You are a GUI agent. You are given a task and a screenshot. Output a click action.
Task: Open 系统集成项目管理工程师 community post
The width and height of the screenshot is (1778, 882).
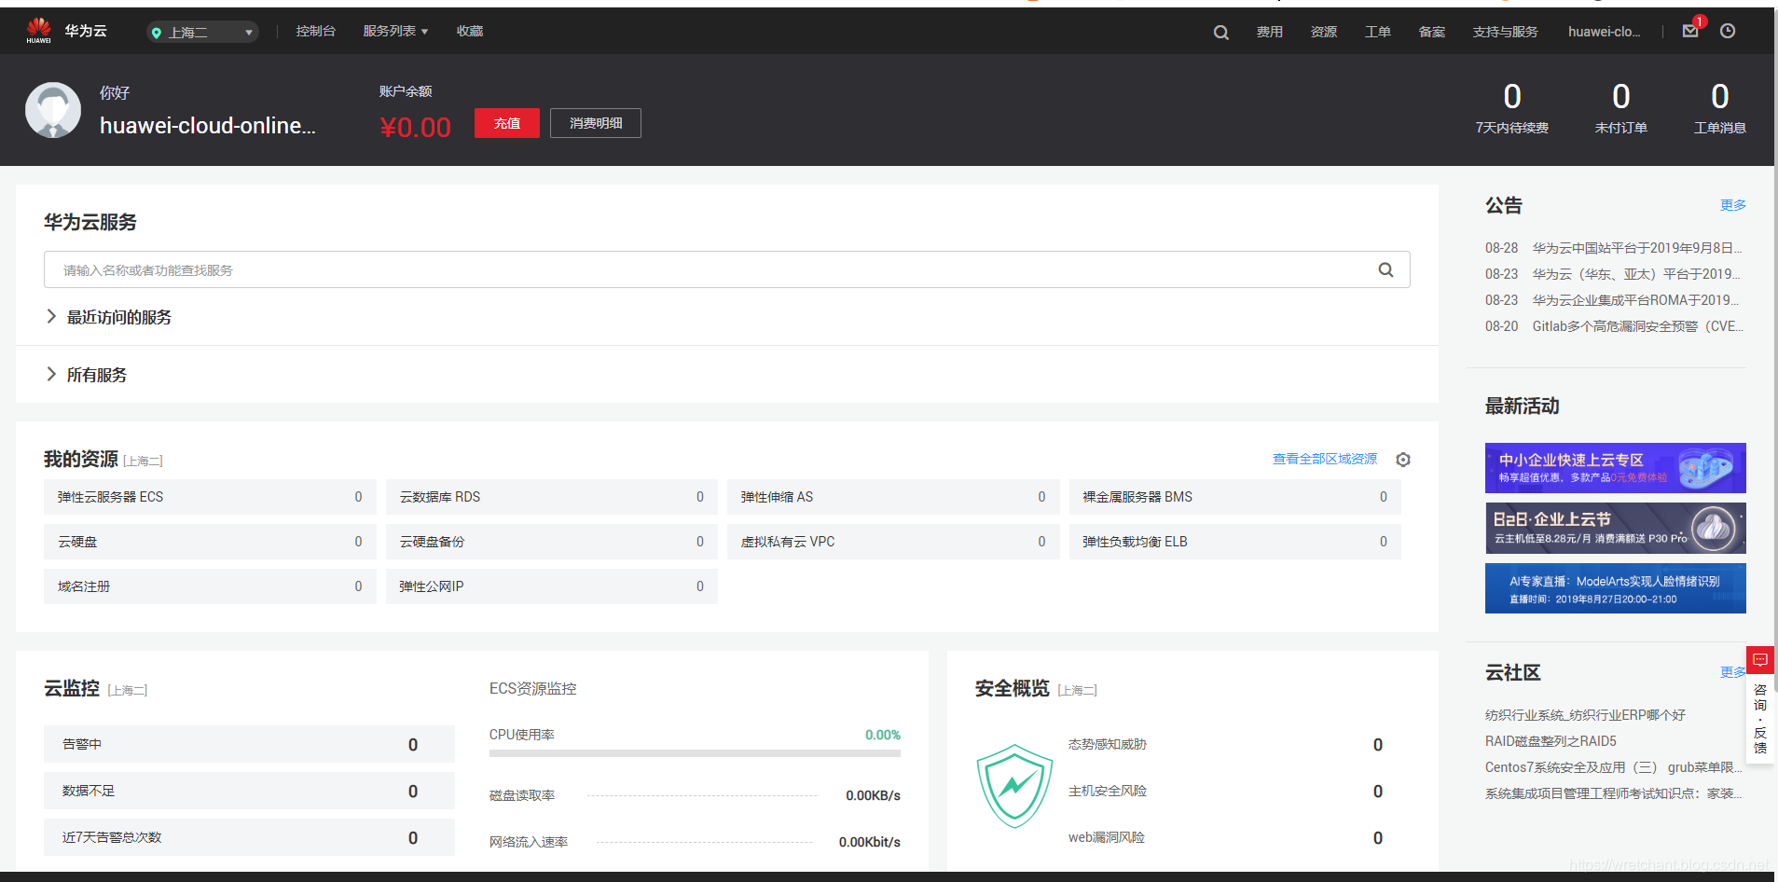tap(1614, 793)
